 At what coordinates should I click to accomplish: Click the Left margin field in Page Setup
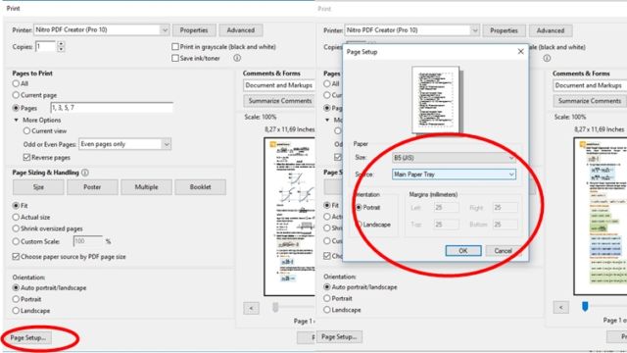pos(447,208)
